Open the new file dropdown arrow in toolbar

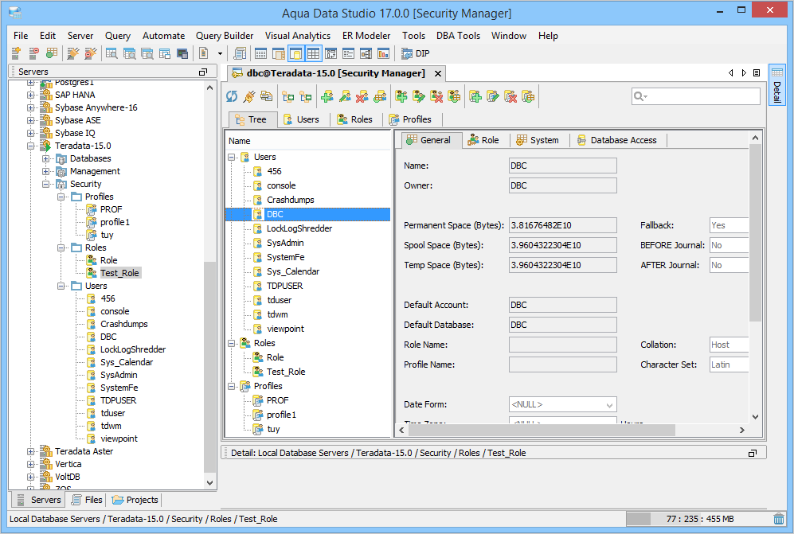click(220, 53)
